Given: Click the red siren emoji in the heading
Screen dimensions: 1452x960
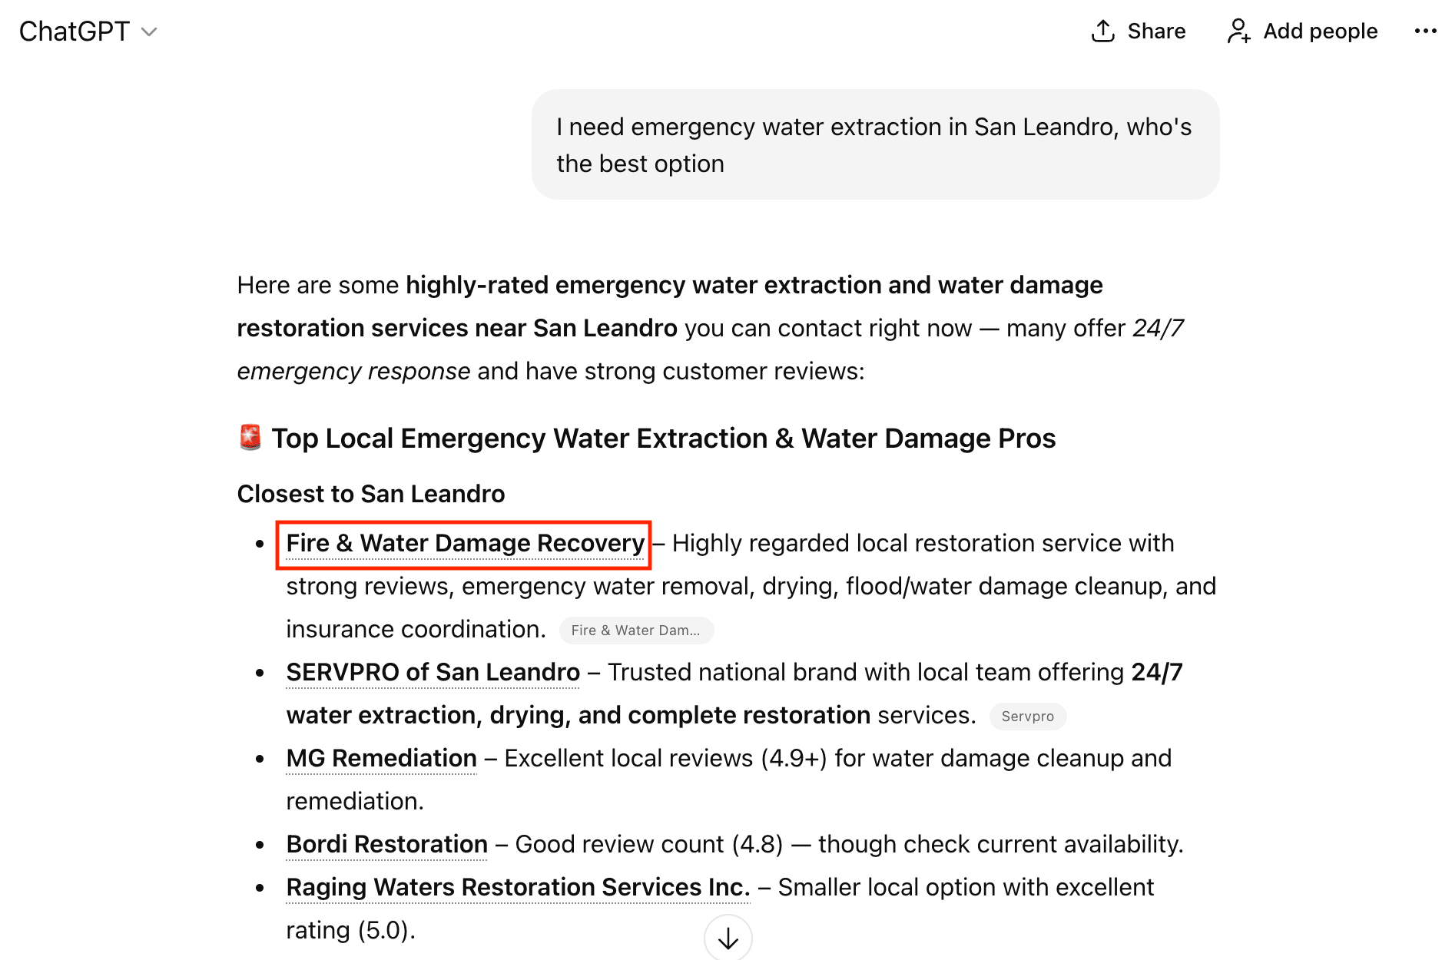Looking at the screenshot, I should click(250, 438).
